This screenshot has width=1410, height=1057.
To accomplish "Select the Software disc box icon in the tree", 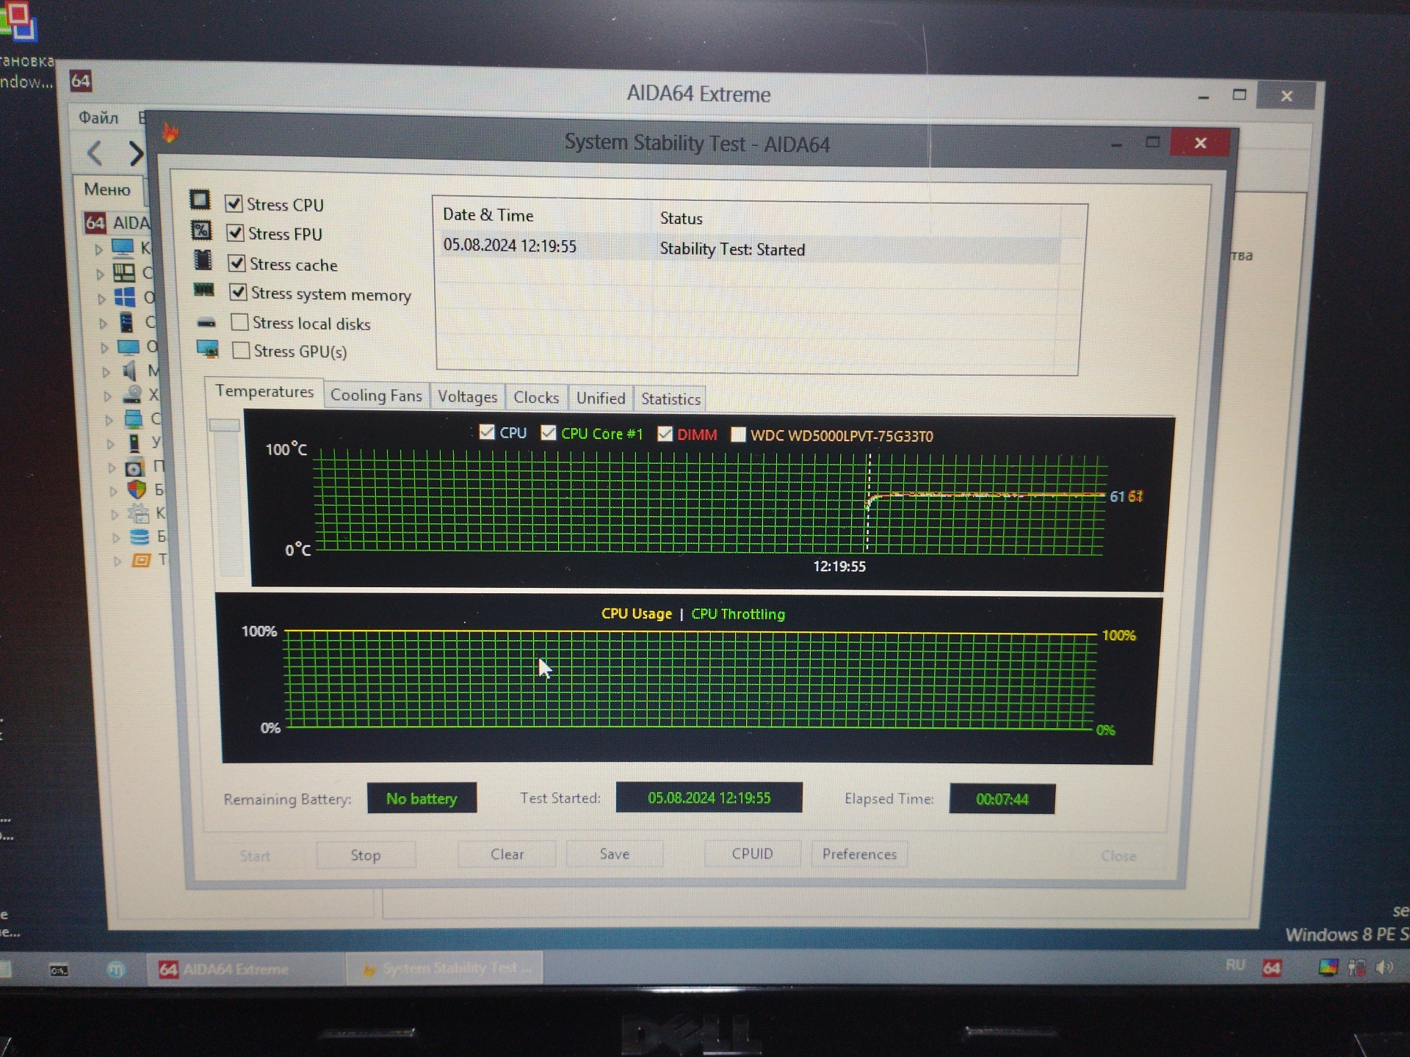I will coord(135,467).
